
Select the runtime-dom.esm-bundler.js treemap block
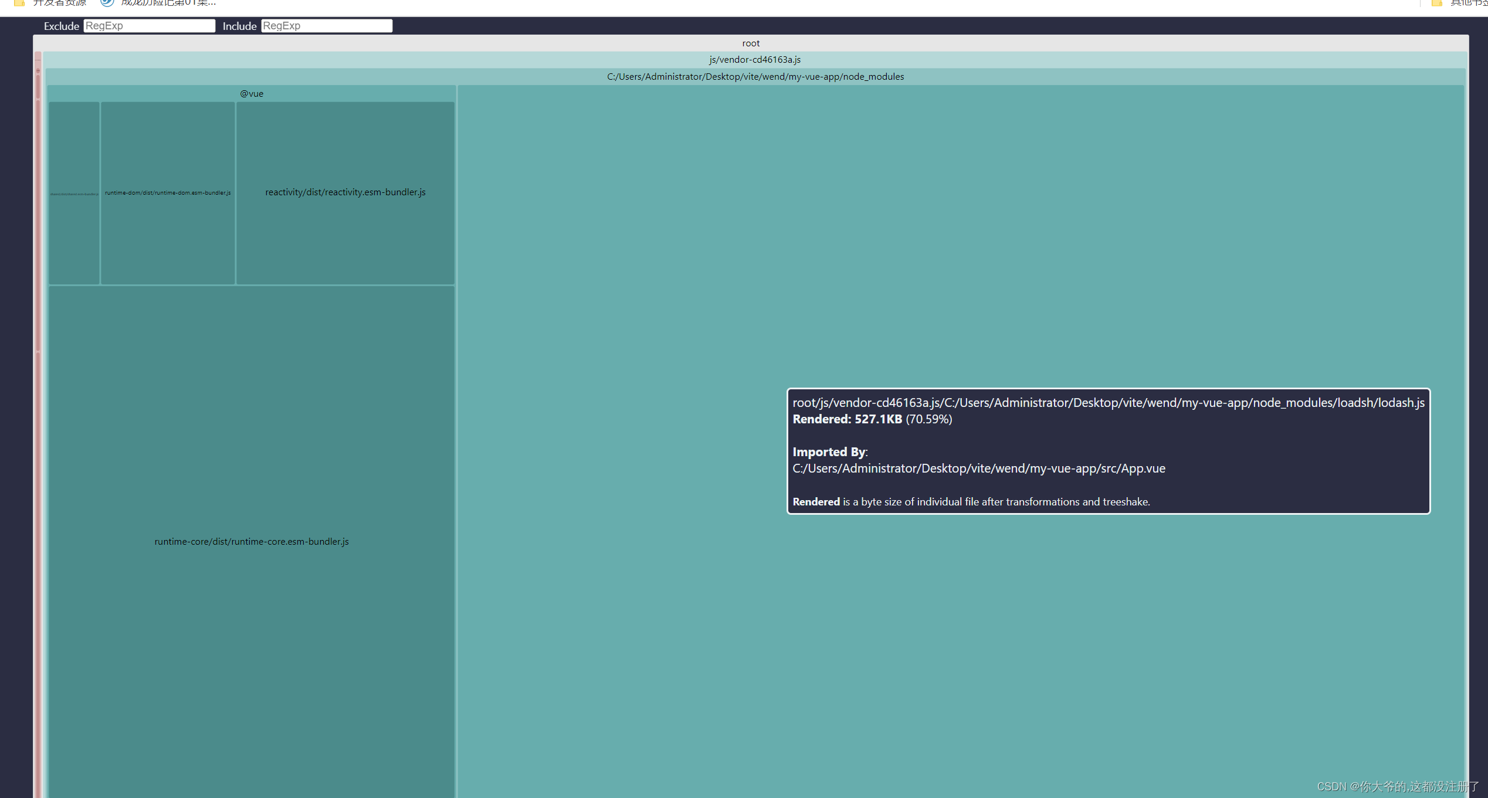pyautogui.click(x=168, y=193)
